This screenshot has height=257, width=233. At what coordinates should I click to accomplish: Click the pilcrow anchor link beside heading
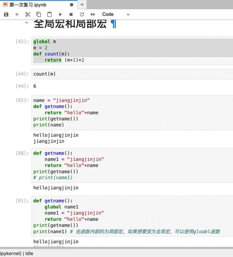tap(113, 24)
